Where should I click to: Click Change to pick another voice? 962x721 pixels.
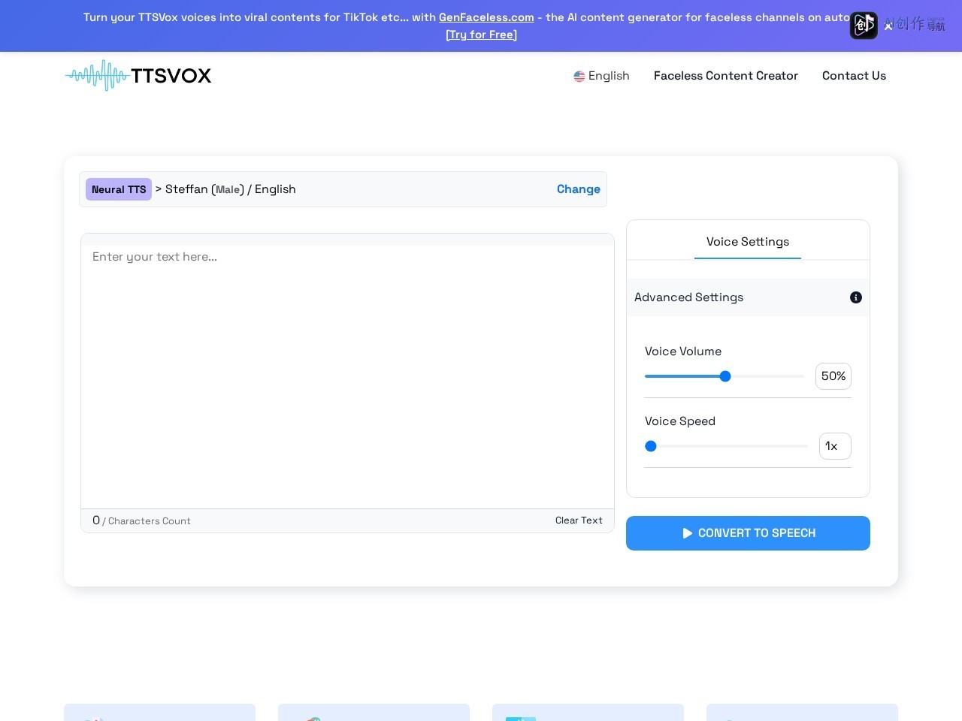pos(578,189)
